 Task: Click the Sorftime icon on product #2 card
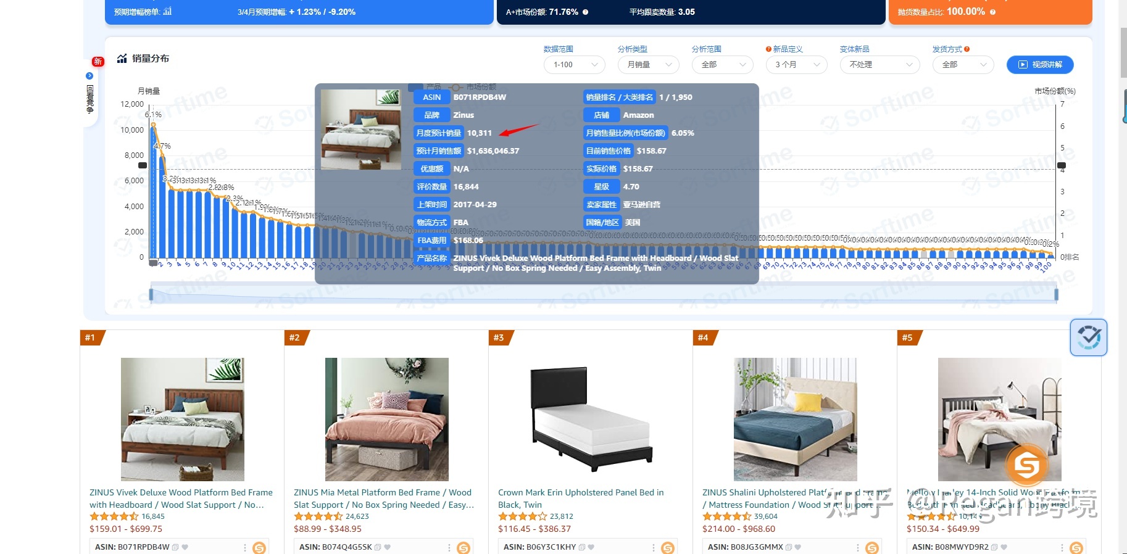(x=464, y=547)
